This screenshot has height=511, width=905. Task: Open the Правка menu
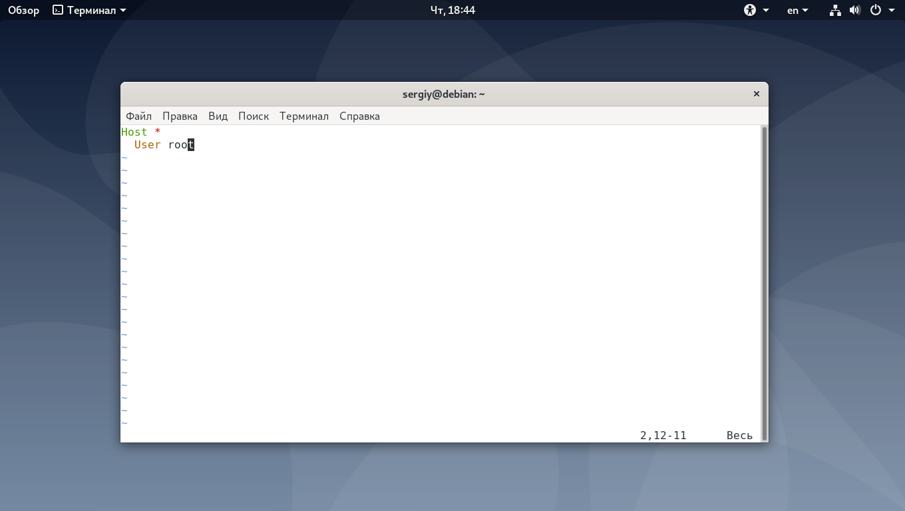(x=180, y=116)
